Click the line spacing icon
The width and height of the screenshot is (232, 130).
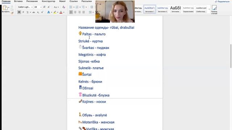point(90,12)
